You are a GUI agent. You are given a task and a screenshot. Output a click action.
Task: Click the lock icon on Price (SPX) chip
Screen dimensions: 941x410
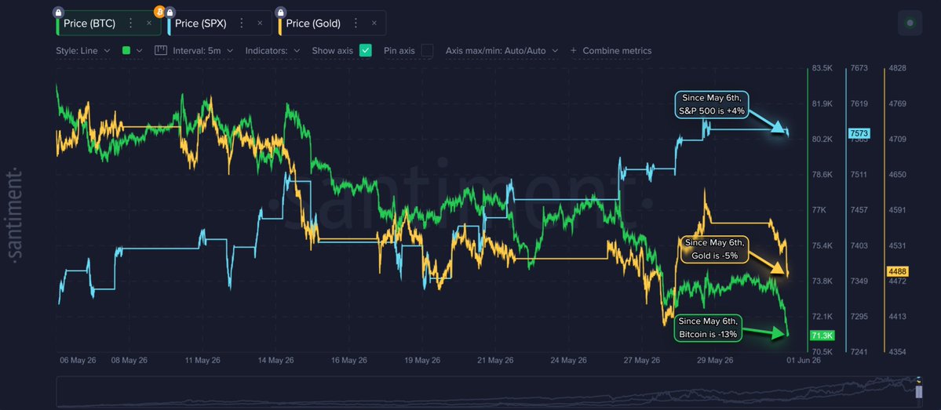coord(170,12)
